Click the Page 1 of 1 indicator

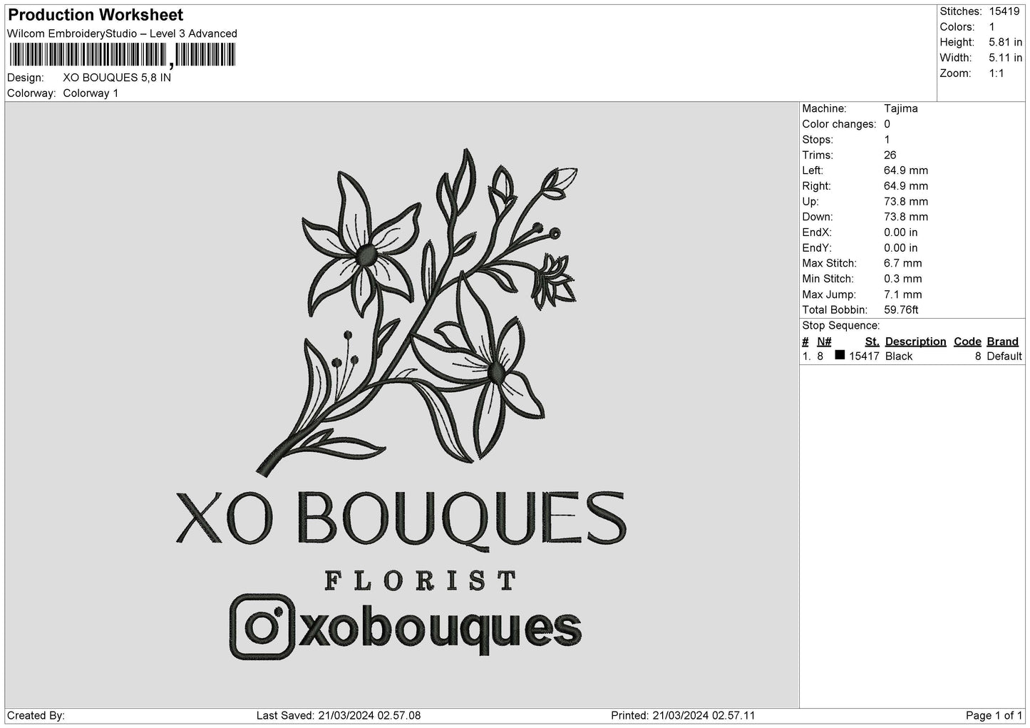994,716
